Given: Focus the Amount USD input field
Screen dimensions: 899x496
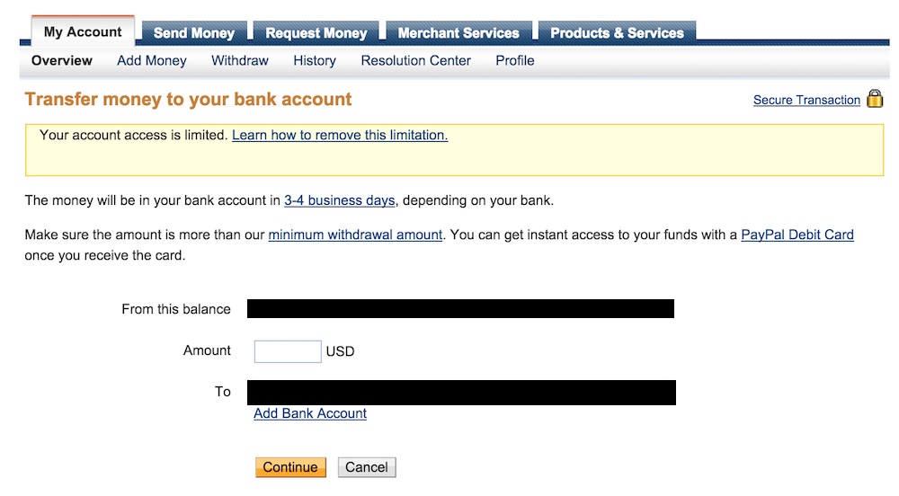Looking at the screenshot, I should click(288, 351).
